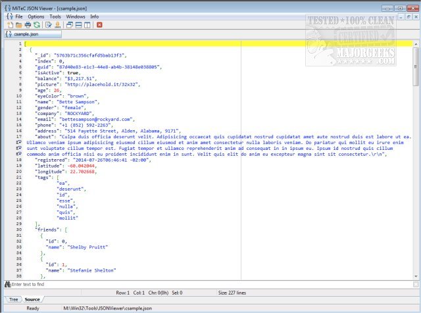Click the Tile windows horizontally icon

click(78, 24)
